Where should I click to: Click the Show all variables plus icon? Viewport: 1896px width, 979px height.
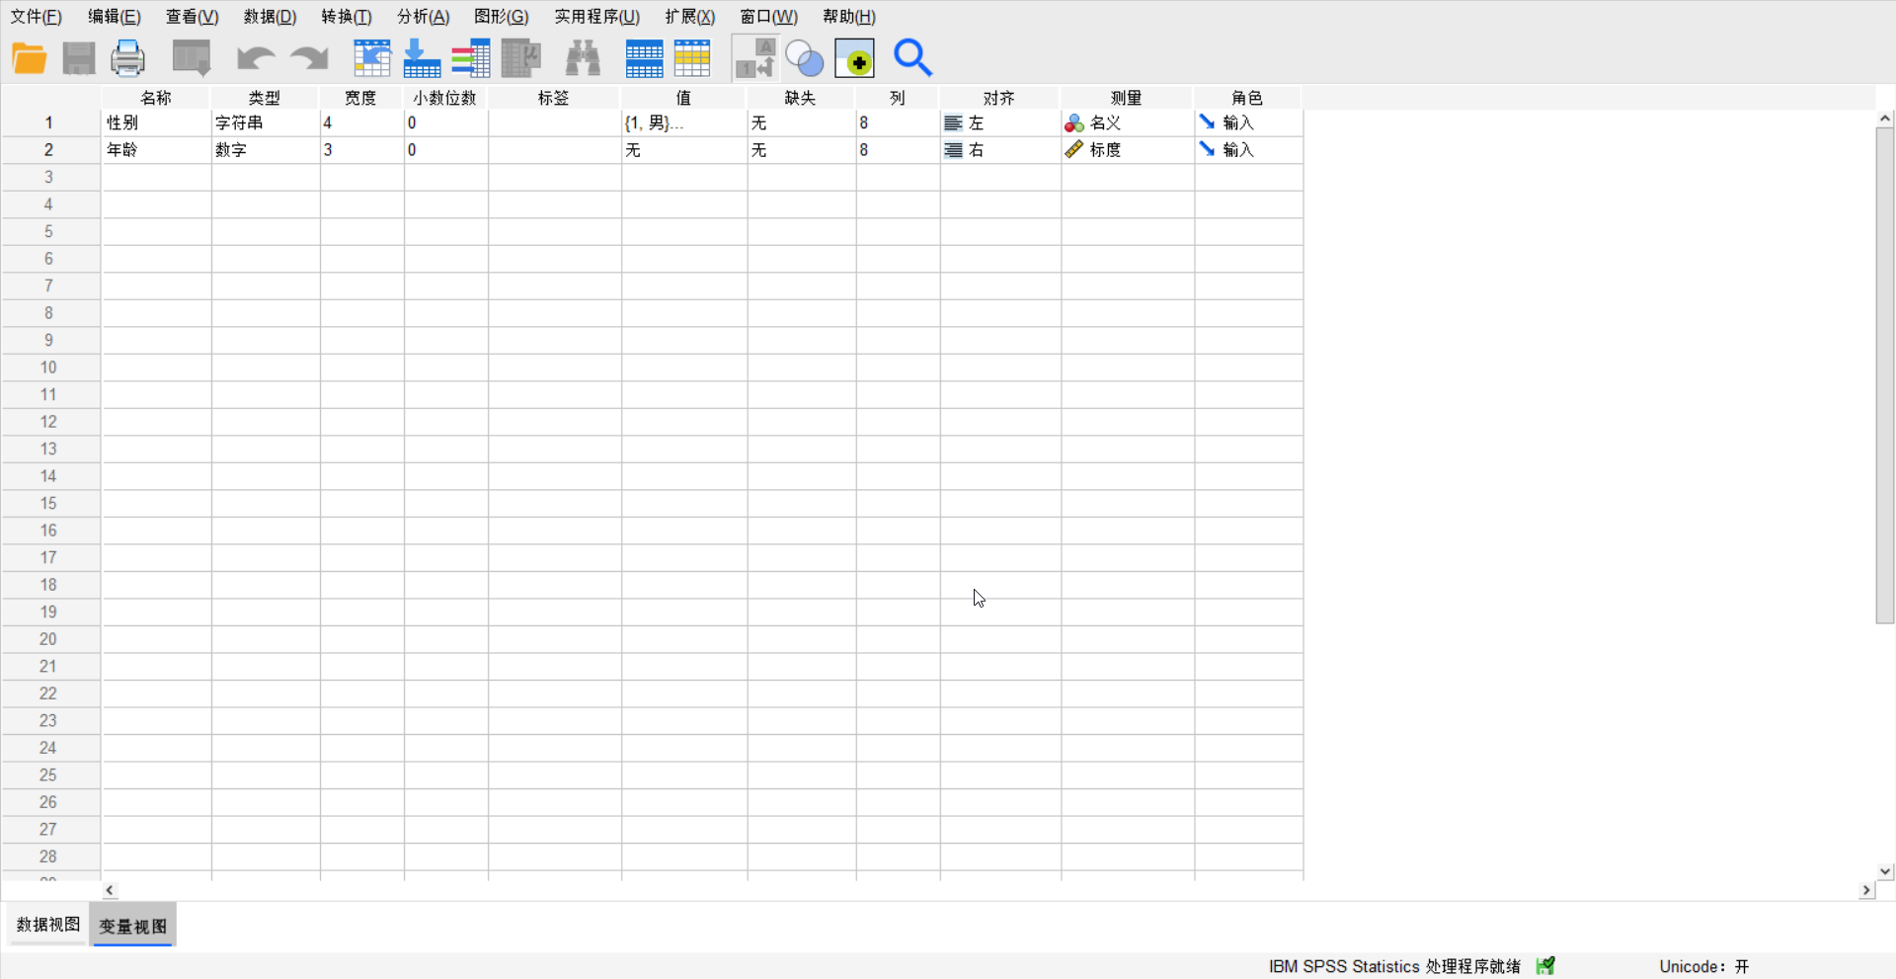[x=855, y=59]
